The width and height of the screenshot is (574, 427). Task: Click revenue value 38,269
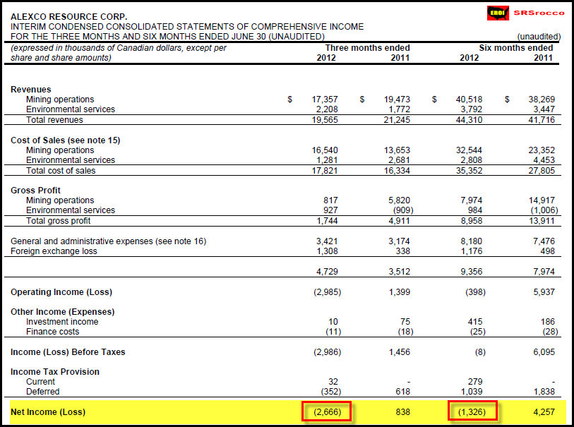point(542,100)
